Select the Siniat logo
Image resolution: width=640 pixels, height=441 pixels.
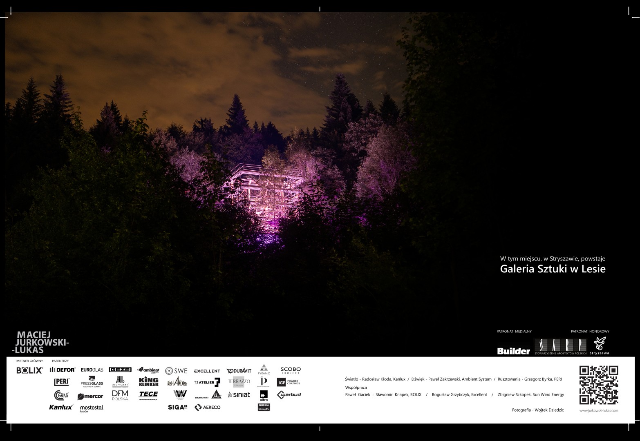coord(239,395)
